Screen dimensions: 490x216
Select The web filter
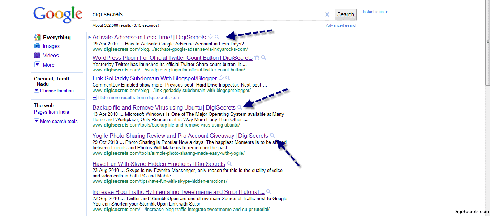[x=44, y=105]
